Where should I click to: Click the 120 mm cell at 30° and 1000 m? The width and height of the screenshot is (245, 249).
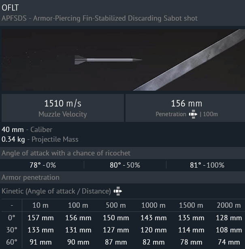click(153, 230)
